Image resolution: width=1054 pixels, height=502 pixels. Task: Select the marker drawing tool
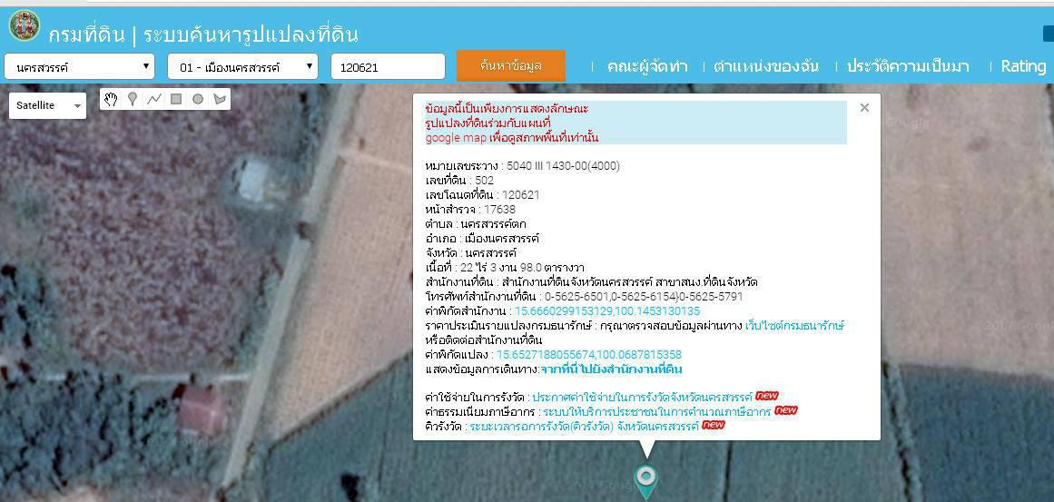[x=133, y=100]
